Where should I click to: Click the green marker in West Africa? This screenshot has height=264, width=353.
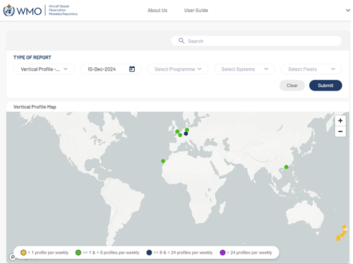[x=163, y=161]
